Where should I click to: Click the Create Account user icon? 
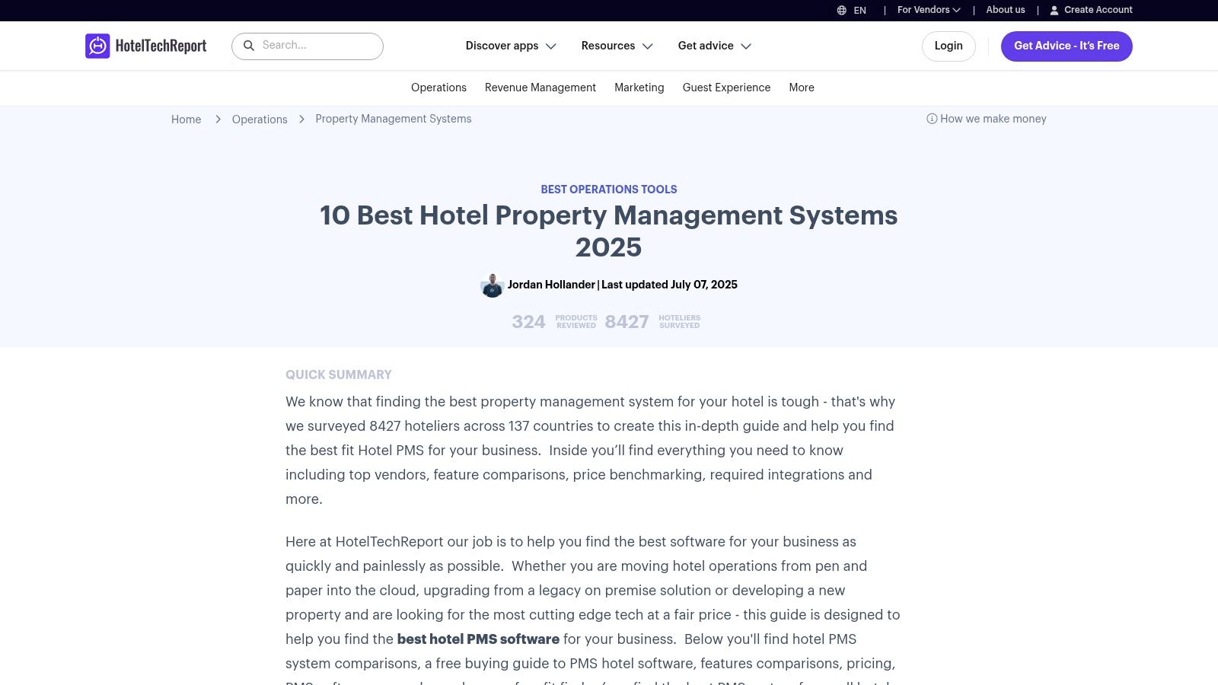point(1054,11)
